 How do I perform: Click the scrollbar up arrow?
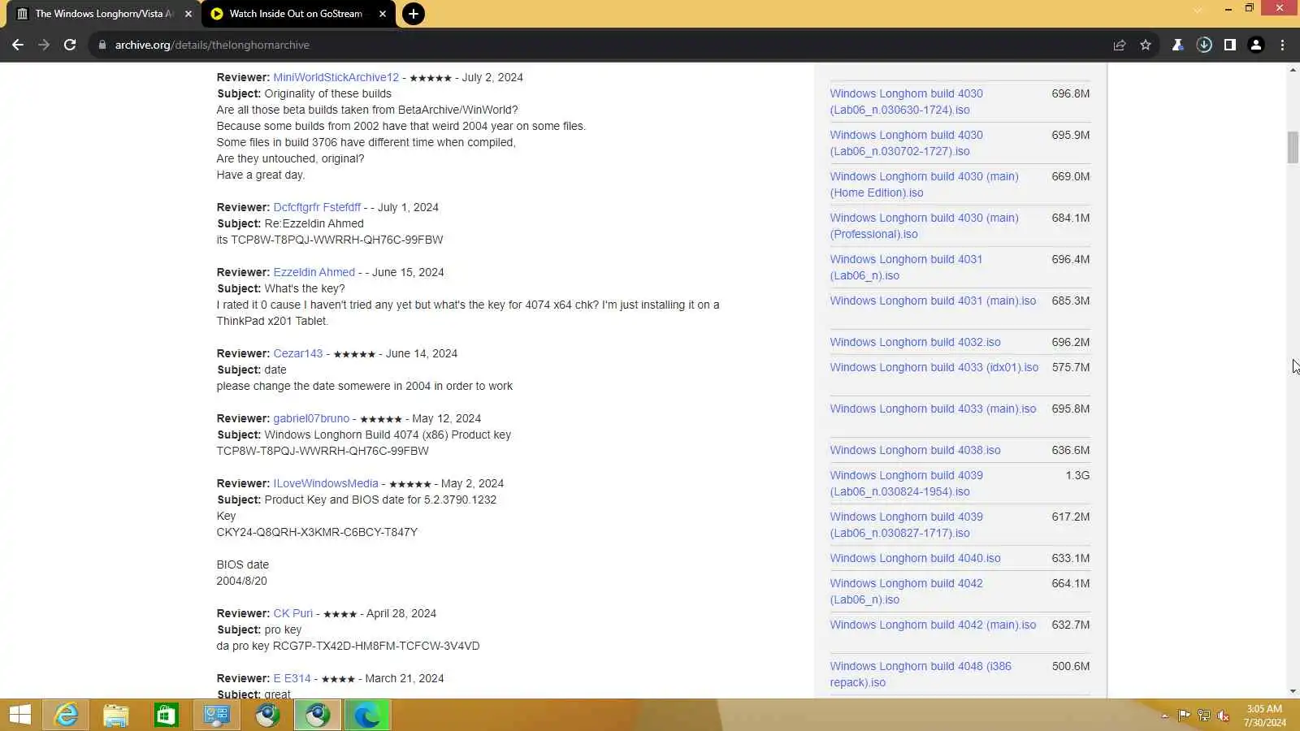pos(1293,70)
